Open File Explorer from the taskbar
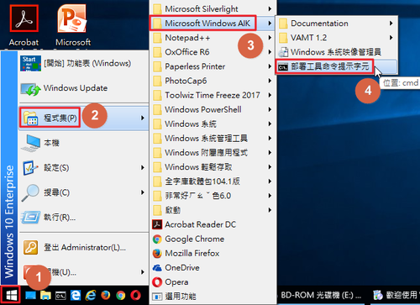The image size is (420, 305). click(45, 295)
